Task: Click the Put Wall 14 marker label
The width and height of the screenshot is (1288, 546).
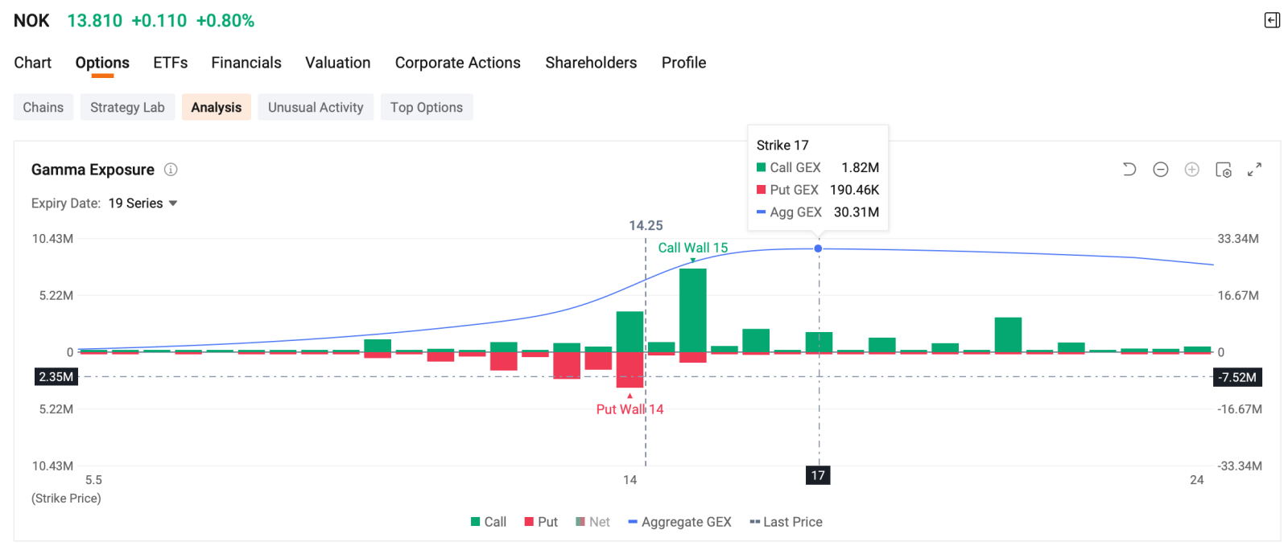Action: pyautogui.click(x=630, y=409)
